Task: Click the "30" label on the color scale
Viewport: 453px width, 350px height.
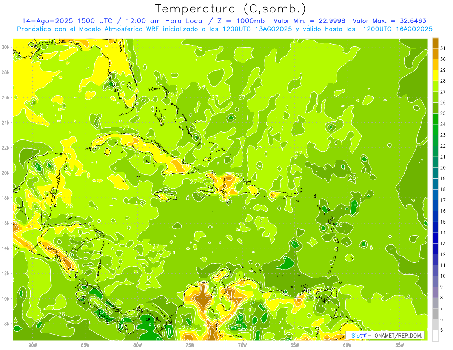Action: 443,59
